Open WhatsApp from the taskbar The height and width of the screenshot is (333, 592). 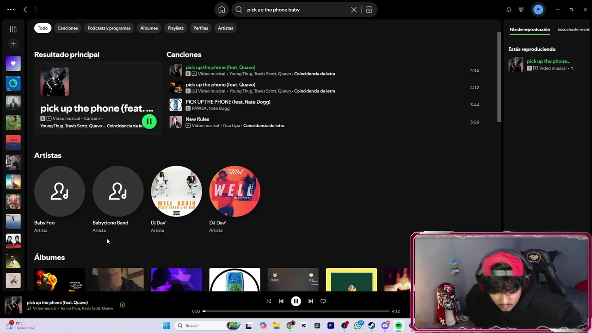[x=358, y=326]
